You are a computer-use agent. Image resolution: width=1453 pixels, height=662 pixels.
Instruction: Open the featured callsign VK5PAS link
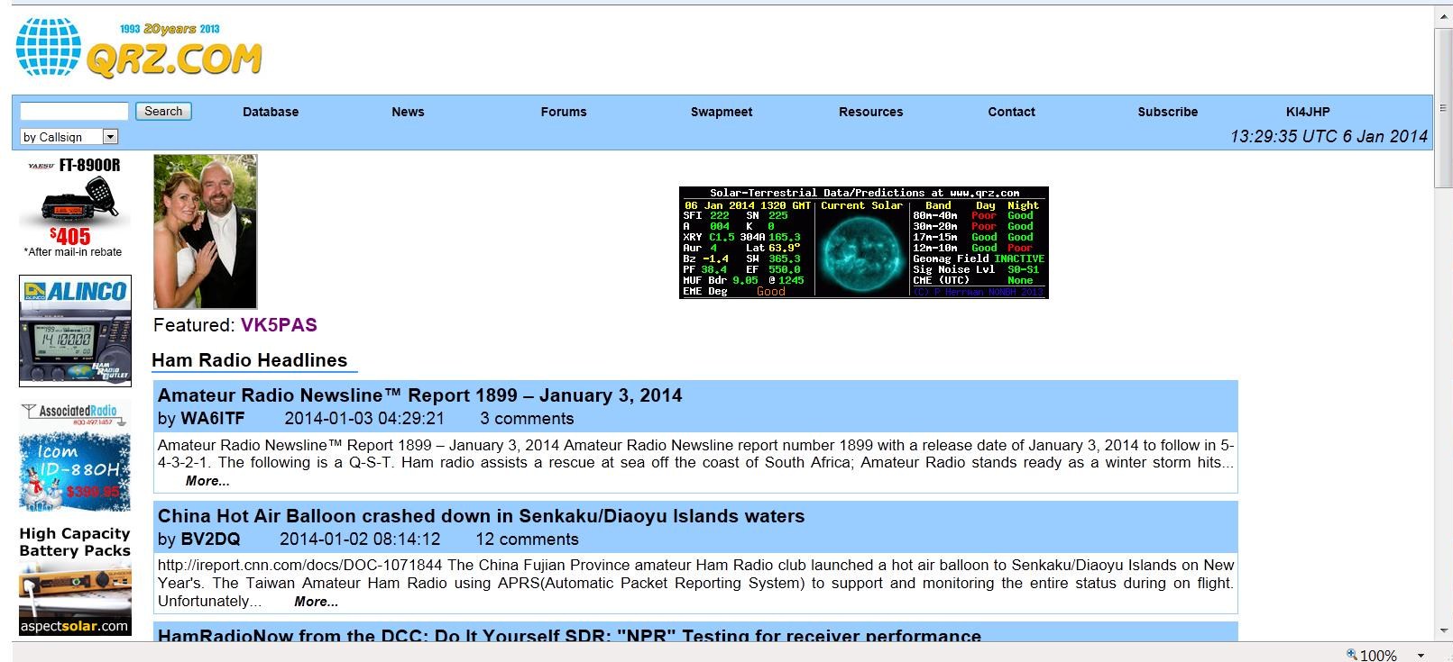[279, 325]
